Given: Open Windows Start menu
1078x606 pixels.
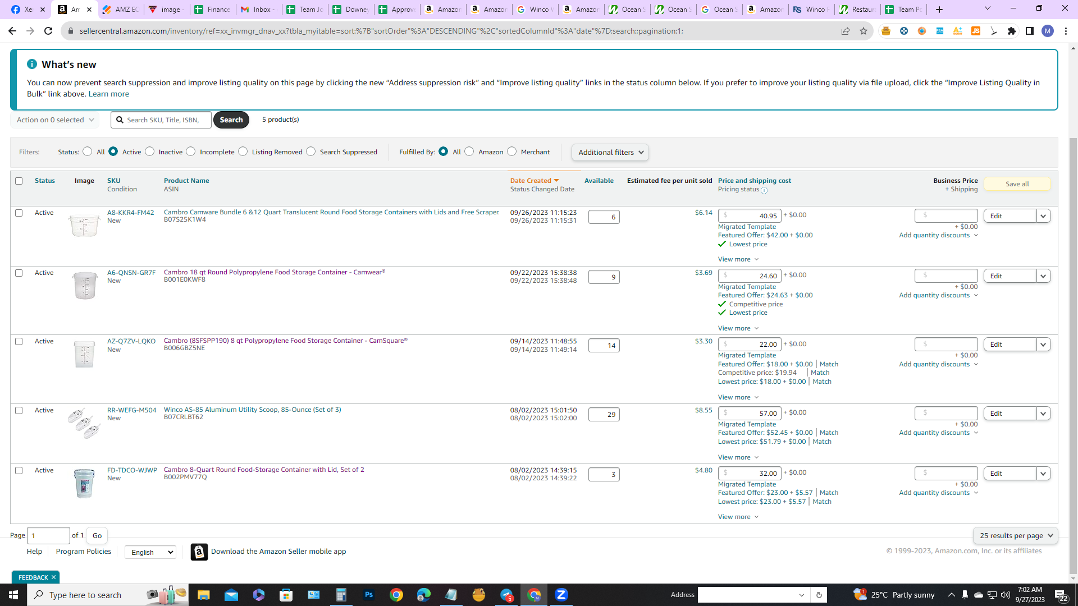Looking at the screenshot, I should click(13, 595).
